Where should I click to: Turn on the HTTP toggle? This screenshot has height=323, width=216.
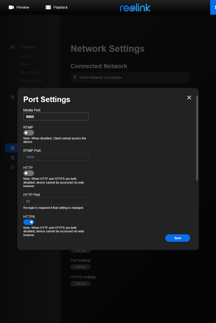(x=28, y=173)
